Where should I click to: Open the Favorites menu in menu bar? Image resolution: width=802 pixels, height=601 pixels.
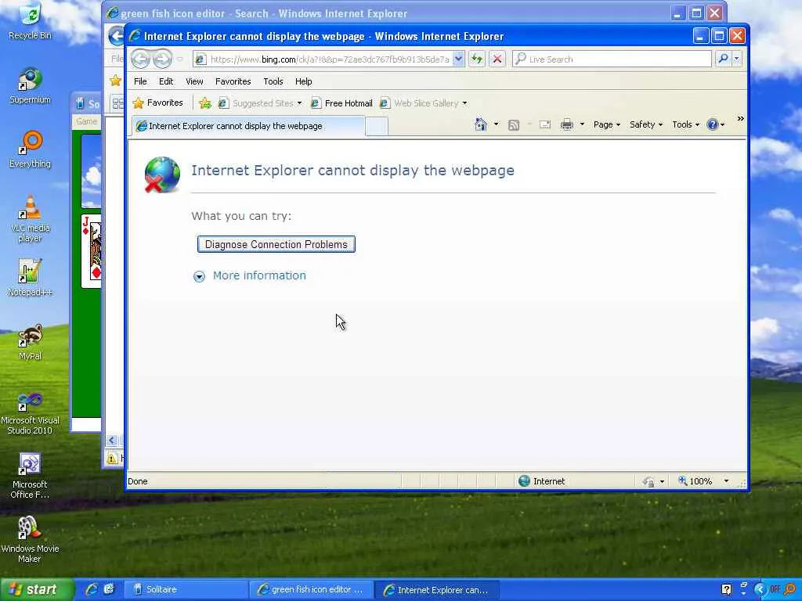(x=233, y=81)
